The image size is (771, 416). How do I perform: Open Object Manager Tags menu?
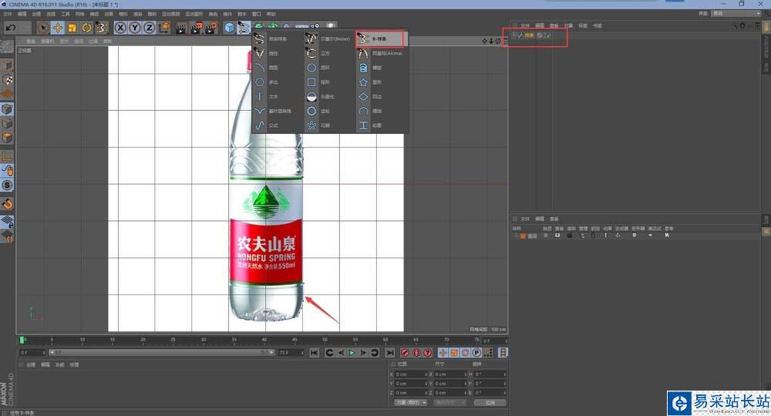pyautogui.click(x=583, y=25)
